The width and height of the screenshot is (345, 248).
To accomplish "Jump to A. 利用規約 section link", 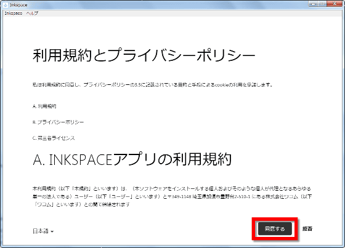I will tap(44, 106).
